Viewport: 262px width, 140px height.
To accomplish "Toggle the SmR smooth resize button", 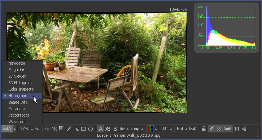I will 228,129.
